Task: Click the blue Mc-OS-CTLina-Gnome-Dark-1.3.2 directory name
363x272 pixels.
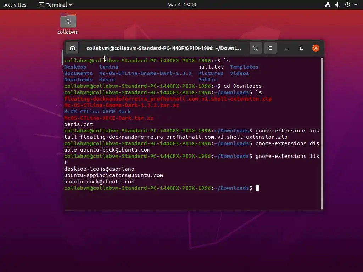Action: 145,73
